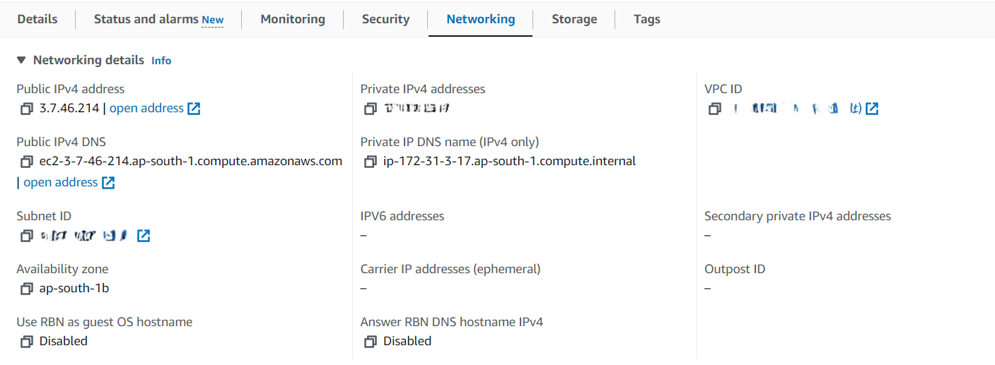
Task: Copy the VPC ID value
Action: click(715, 109)
